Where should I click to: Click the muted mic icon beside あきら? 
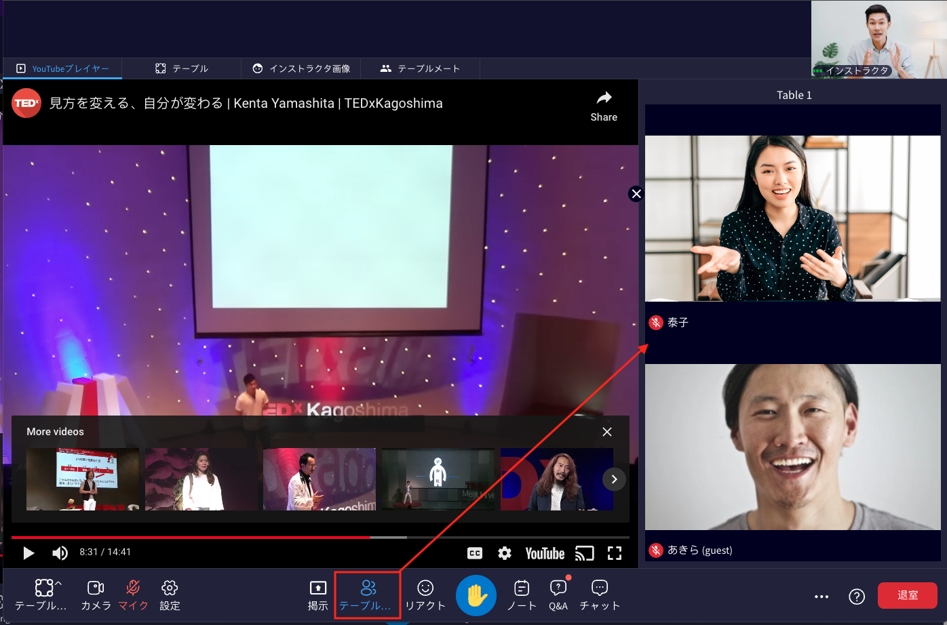click(x=656, y=550)
